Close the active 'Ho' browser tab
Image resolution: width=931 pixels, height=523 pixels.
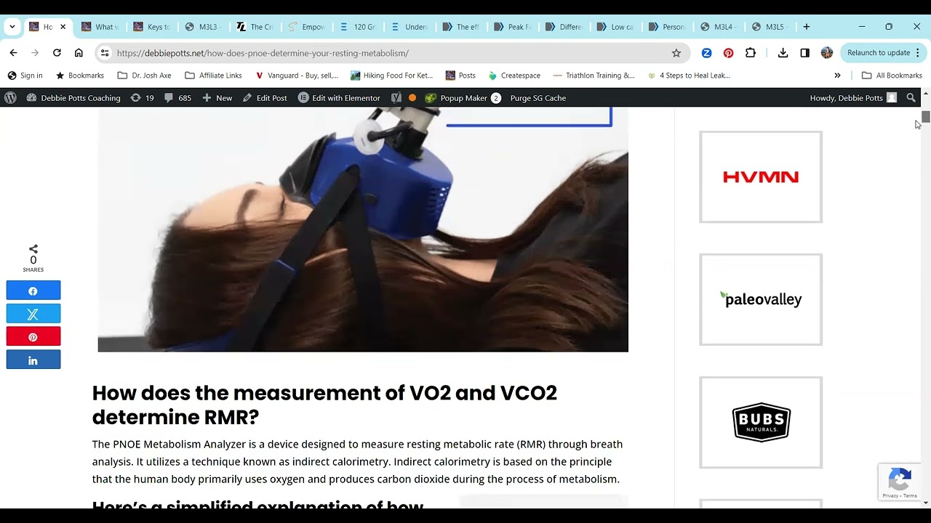(x=63, y=27)
